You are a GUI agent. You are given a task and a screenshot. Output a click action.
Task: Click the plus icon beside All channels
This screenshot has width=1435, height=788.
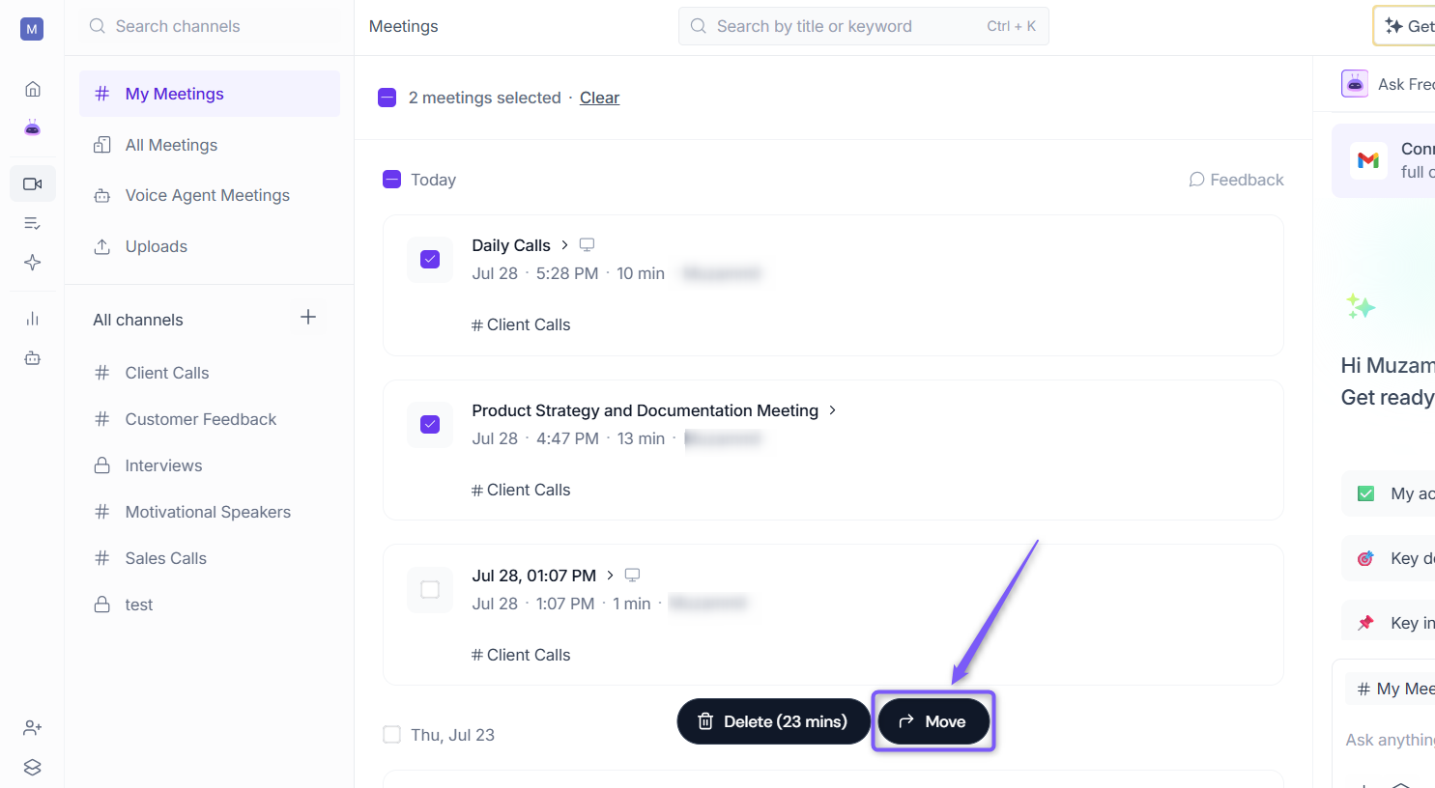click(308, 317)
